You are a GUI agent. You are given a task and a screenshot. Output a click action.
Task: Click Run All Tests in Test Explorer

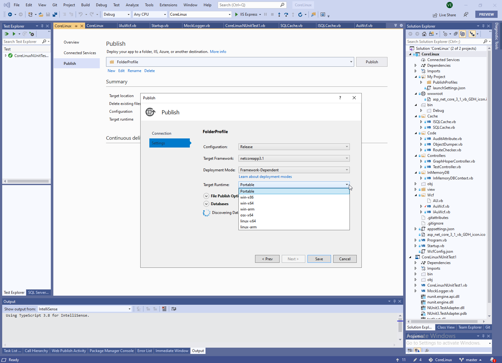pyautogui.click(x=7, y=34)
